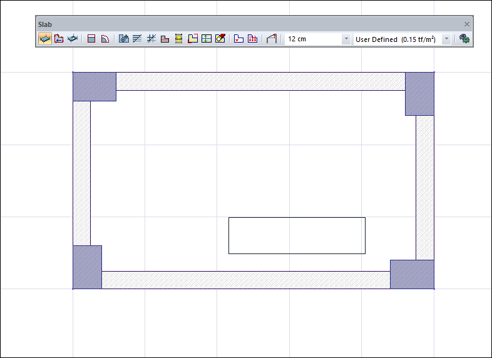Click the diagonal parallel lines icon
The height and width of the screenshot is (358, 492).
(137, 39)
